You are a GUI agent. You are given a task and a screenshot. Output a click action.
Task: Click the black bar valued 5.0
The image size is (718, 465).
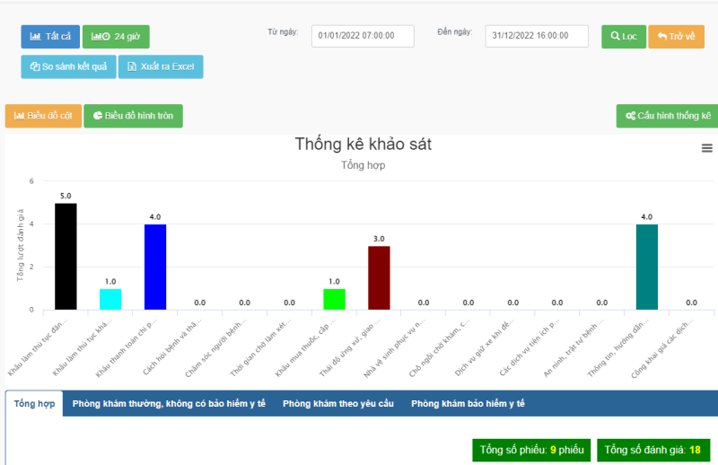pyautogui.click(x=66, y=257)
